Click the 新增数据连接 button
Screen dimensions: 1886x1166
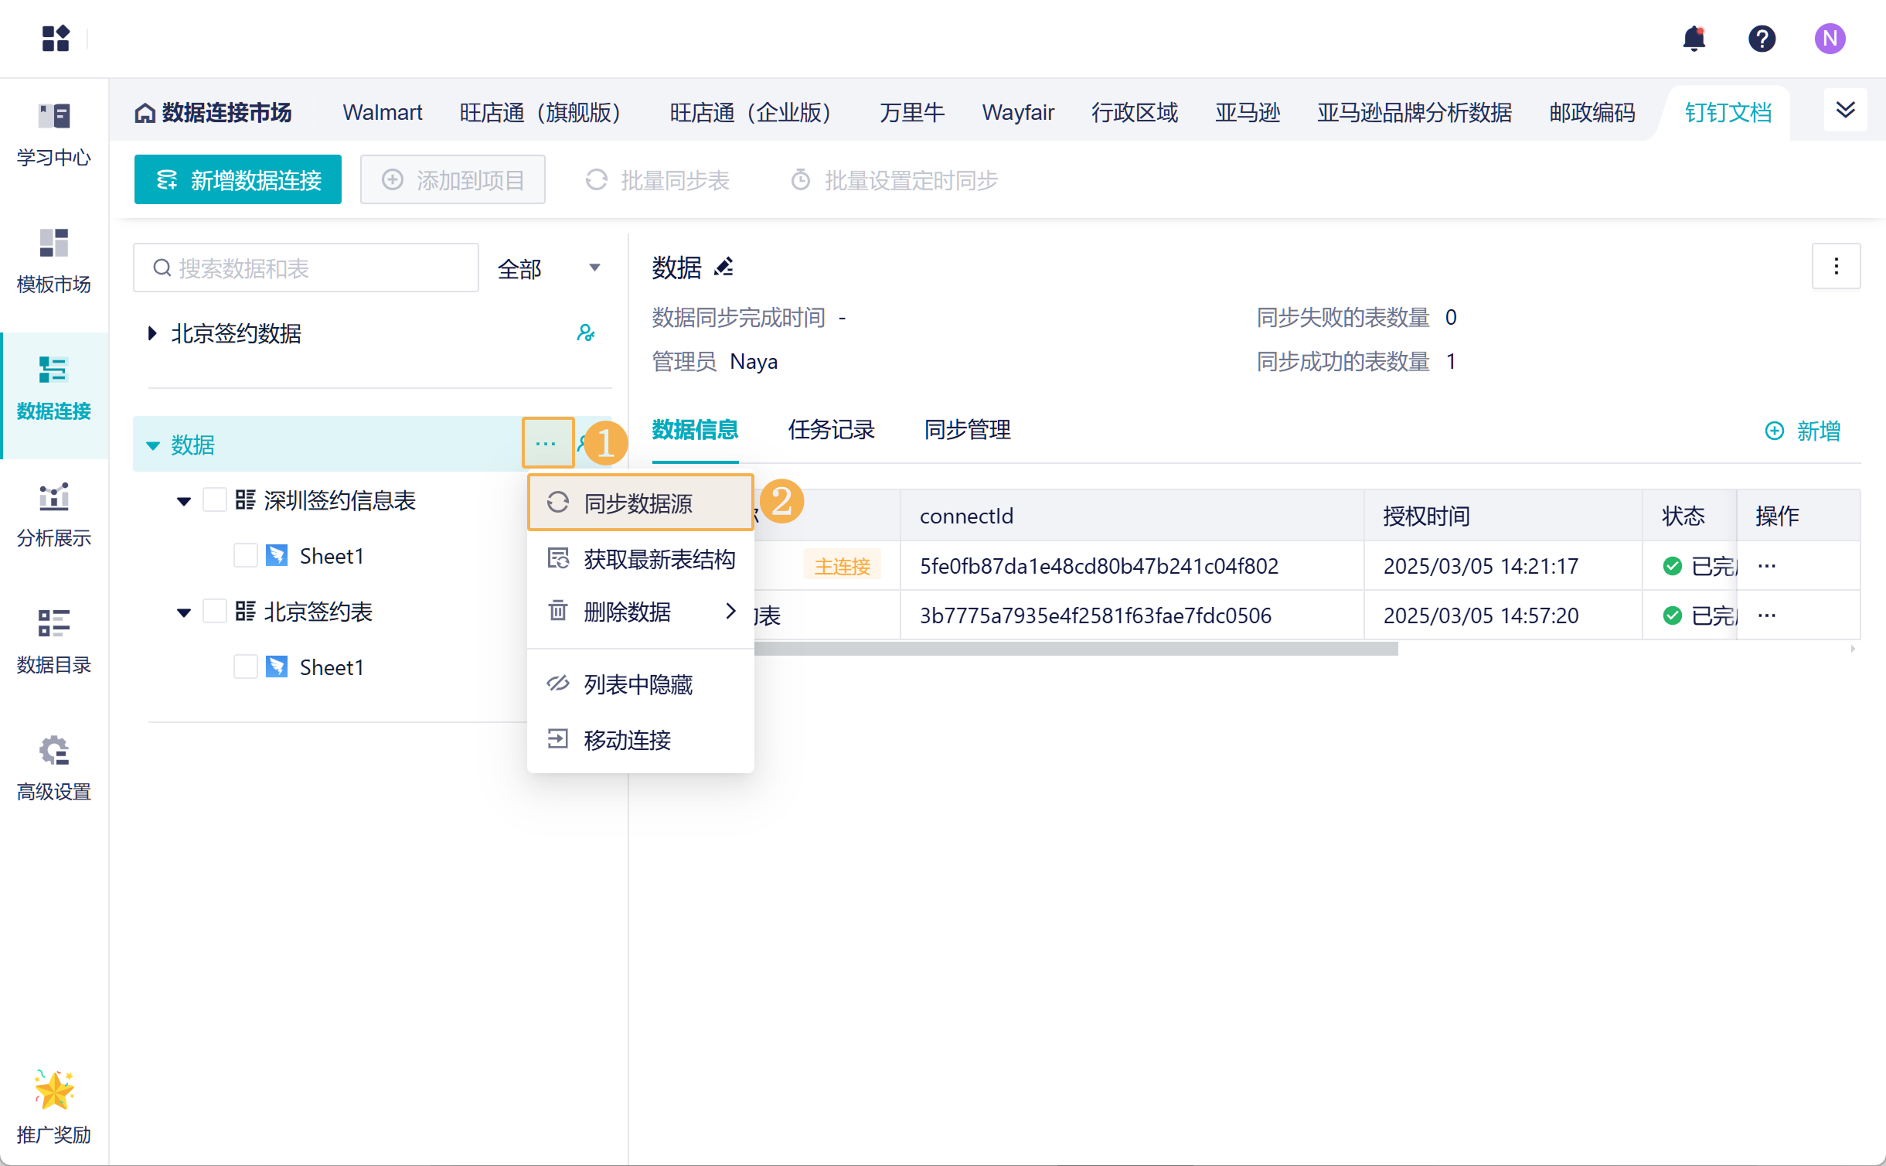[237, 180]
